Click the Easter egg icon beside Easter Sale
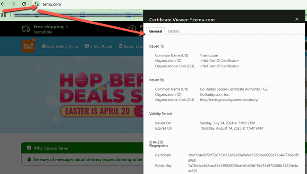Viewport: 307px width, 174px height. (120, 46)
